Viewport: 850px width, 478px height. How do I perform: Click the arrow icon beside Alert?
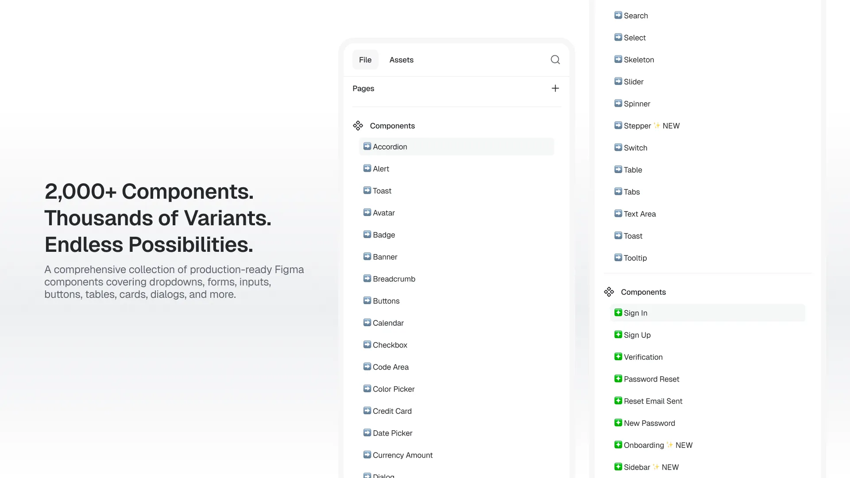click(x=367, y=168)
